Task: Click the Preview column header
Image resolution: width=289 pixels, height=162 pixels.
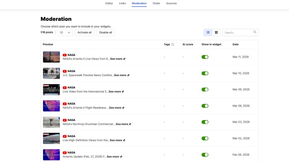Action: pyautogui.click(x=48, y=44)
